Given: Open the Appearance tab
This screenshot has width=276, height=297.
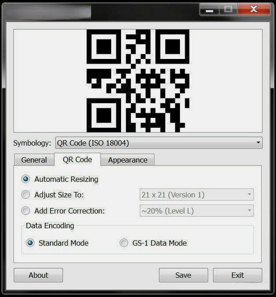Looking at the screenshot, I should click(128, 160).
